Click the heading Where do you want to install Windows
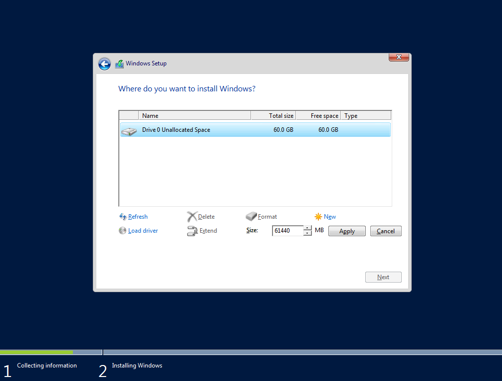The height and width of the screenshot is (381, 502). point(187,89)
